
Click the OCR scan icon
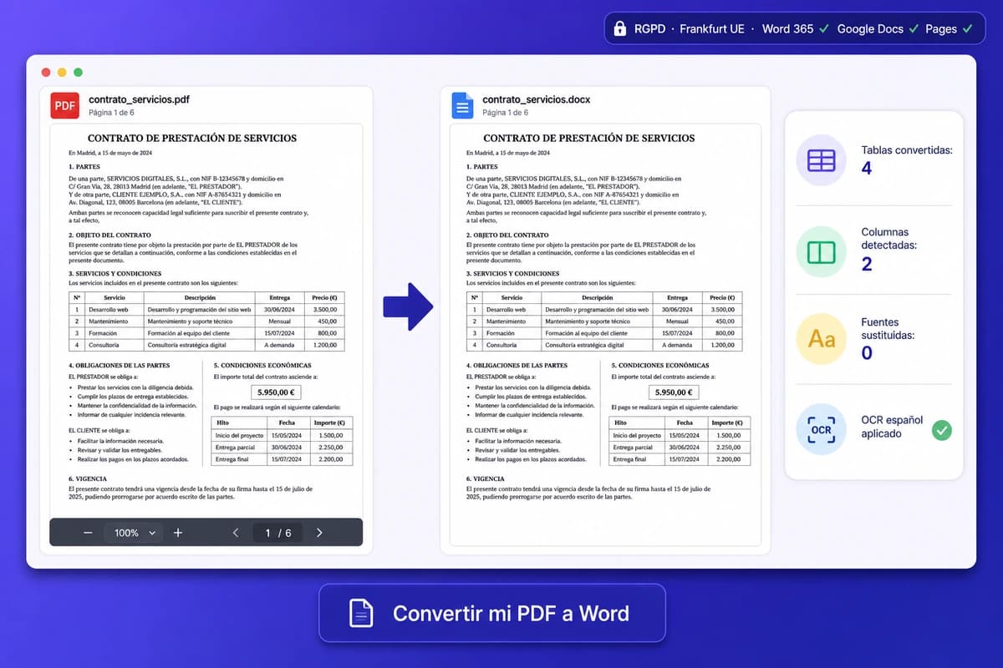coord(822,430)
